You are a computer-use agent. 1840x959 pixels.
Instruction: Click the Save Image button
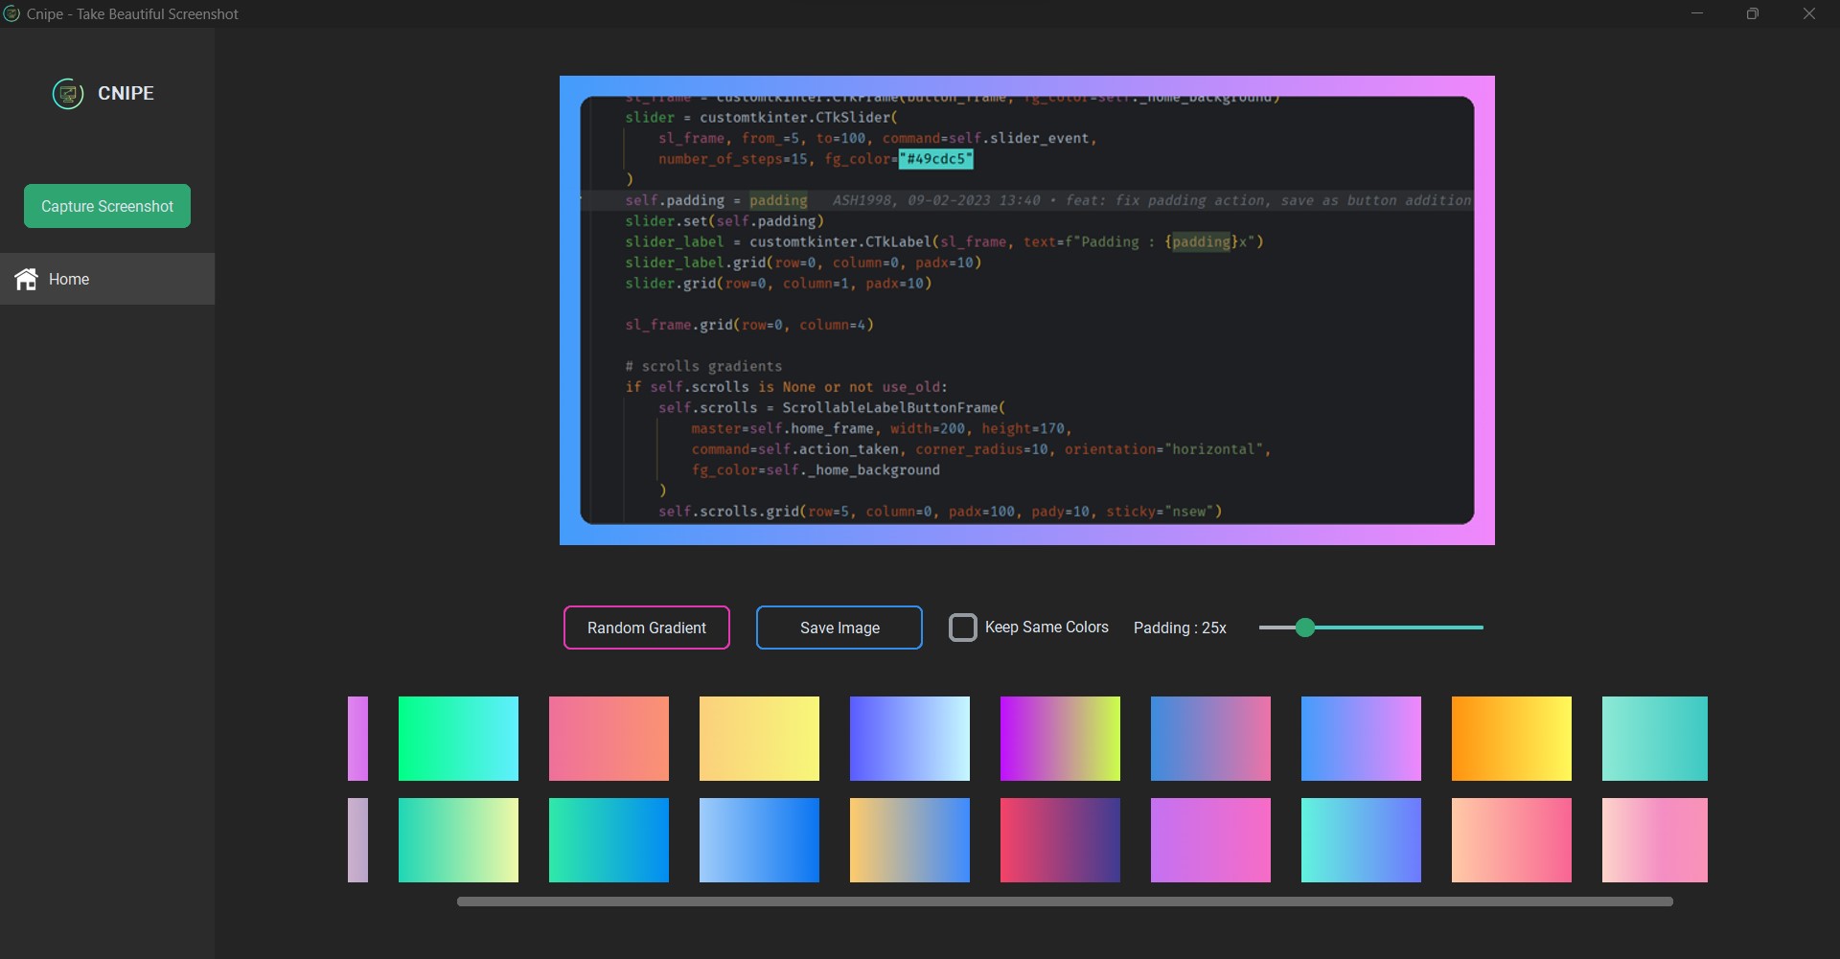tap(839, 628)
